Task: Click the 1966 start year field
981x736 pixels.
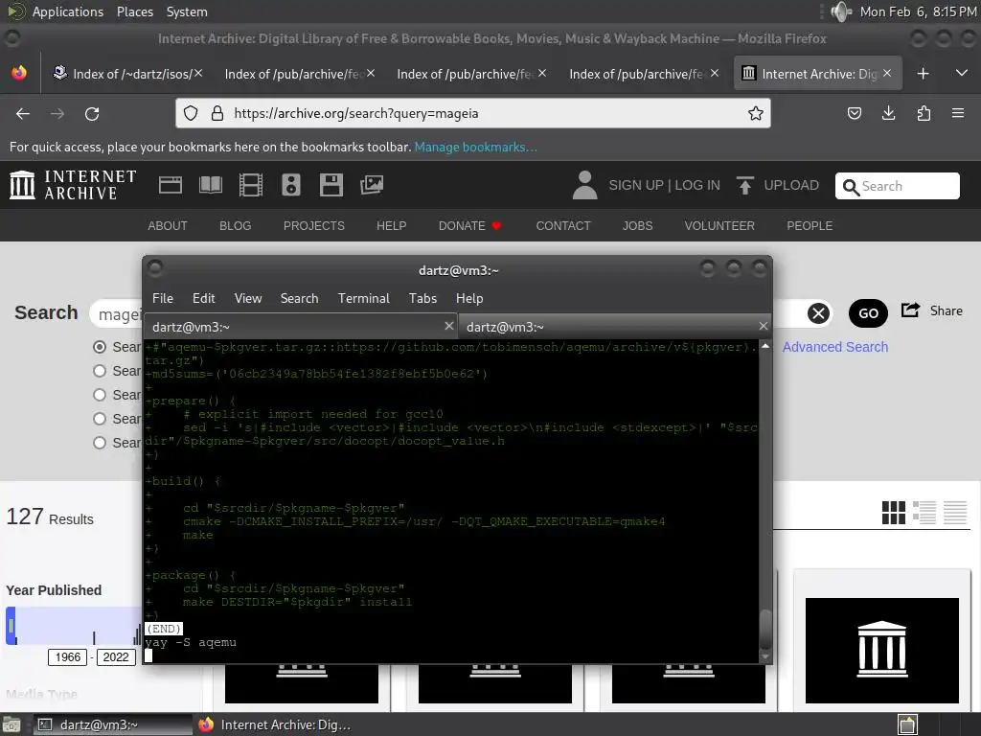Action: pos(68,657)
